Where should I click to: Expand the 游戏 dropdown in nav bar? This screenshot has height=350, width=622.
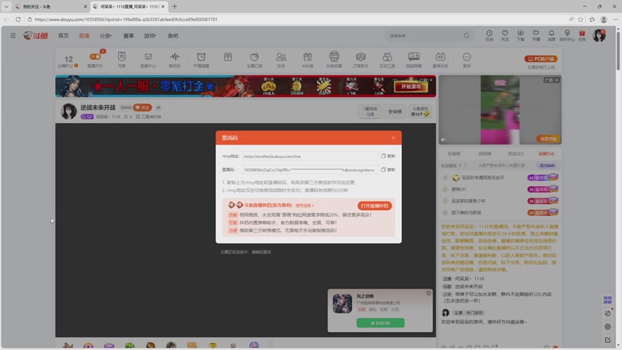point(150,36)
